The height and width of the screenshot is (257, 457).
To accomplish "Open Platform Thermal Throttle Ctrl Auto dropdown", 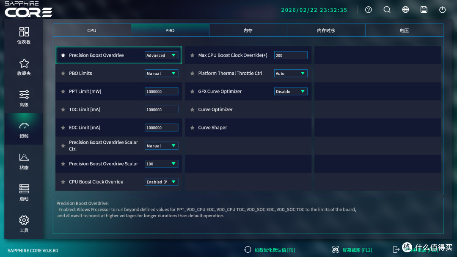I will pyautogui.click(x=291, y=74).
